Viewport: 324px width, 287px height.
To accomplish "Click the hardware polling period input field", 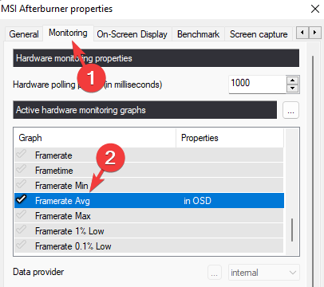I will coord(257,85).
